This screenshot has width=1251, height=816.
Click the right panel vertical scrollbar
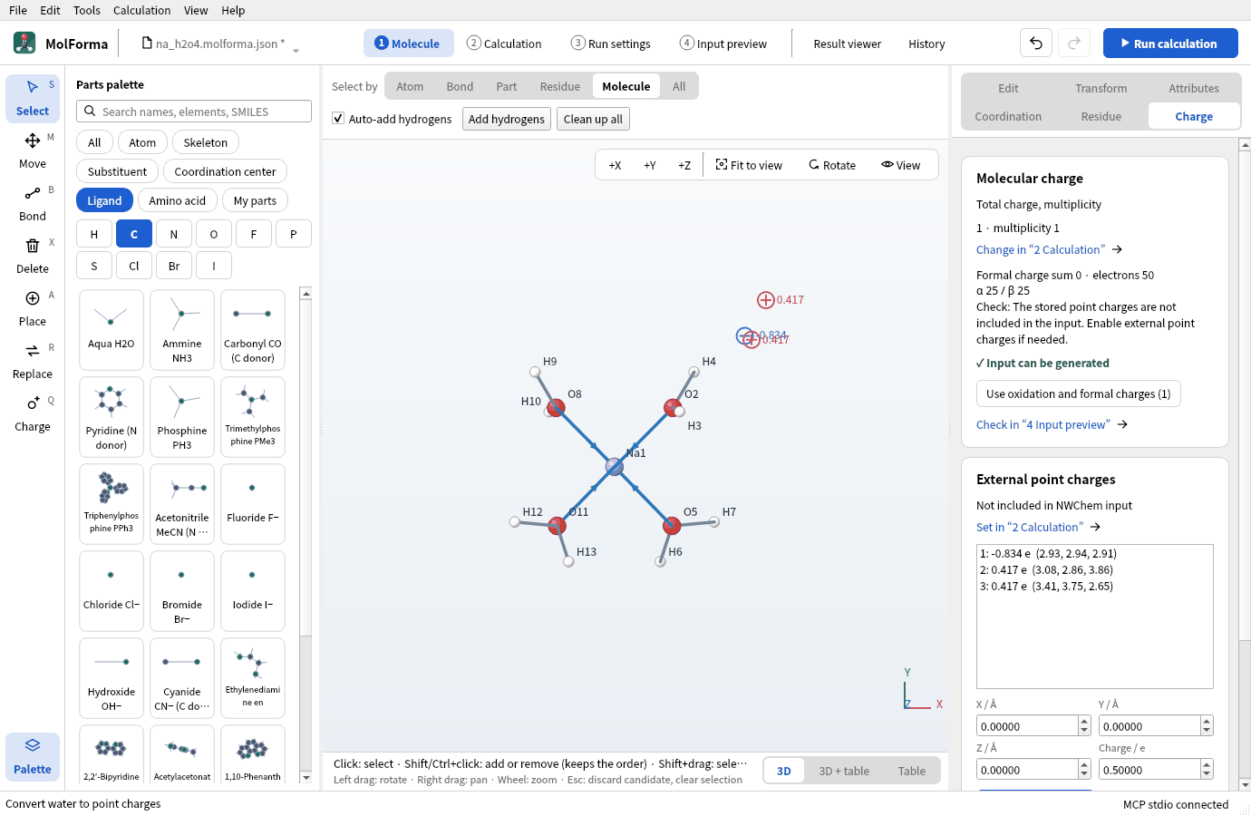(x=1245, y=462)
